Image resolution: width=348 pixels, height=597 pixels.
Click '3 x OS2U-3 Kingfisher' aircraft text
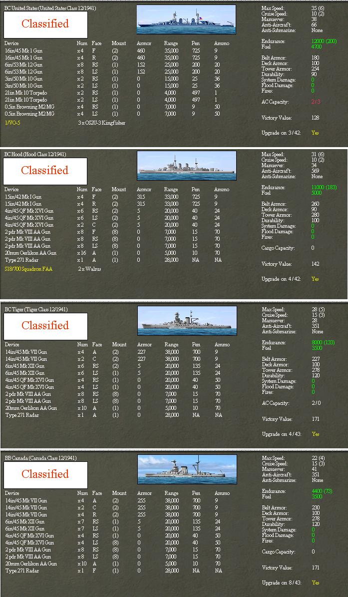101,123
